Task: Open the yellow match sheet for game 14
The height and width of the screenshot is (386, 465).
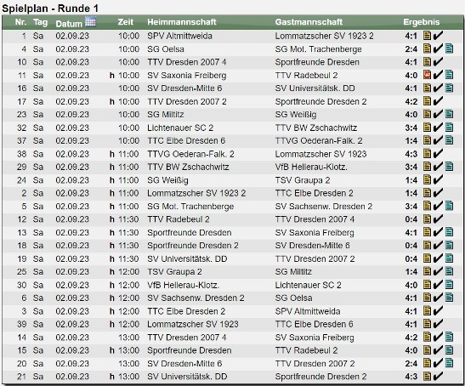Action: tap(427, 337)
